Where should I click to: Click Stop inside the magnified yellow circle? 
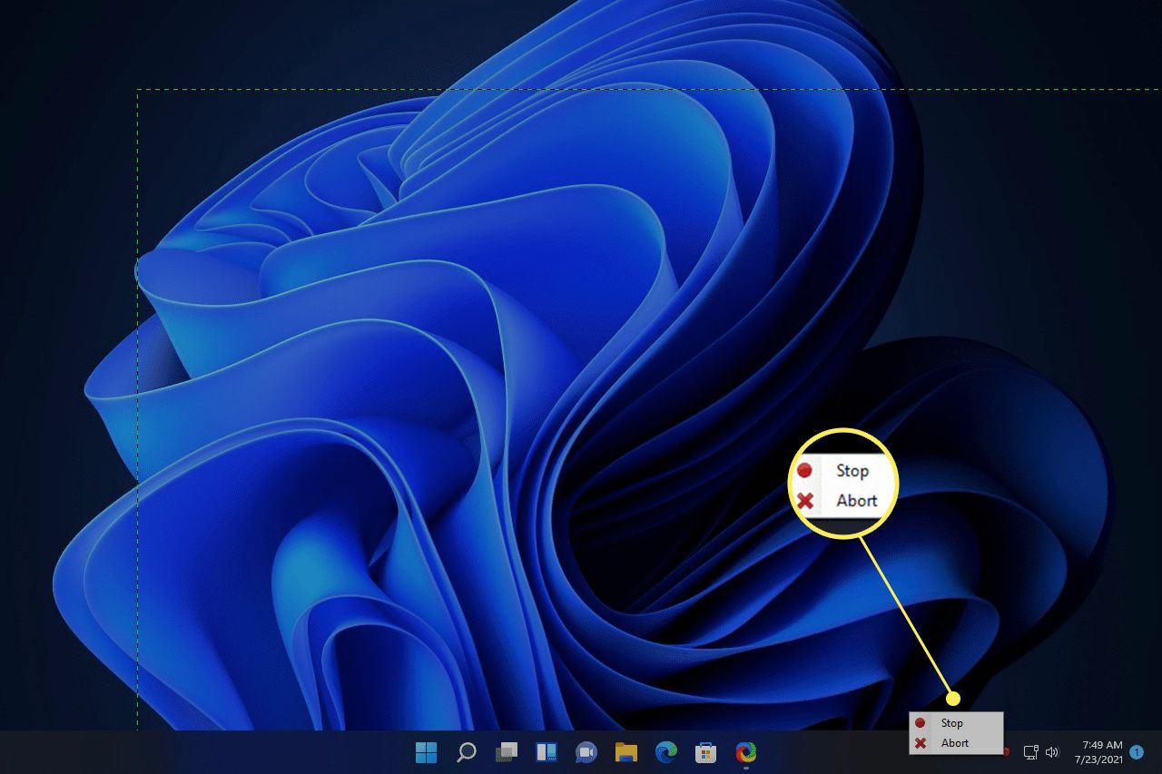click(852, 471)
